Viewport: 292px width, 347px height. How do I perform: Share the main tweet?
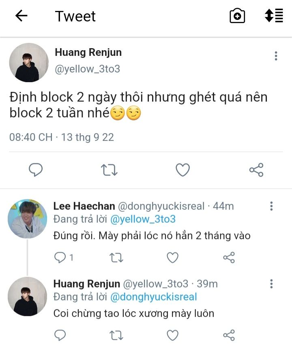pyautogui.click(x=256, y=170)
